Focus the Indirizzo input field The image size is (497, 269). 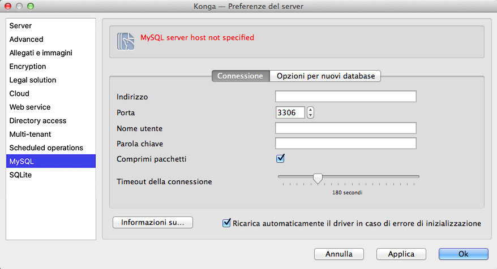coord(345,97)
